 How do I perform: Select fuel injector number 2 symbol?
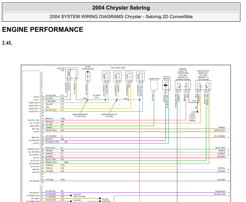pos(129,77)
